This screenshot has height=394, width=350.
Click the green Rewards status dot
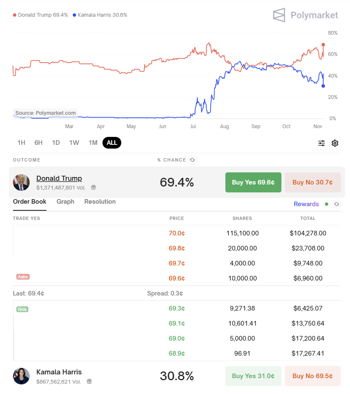pyautogui.click(x=327, y=204)
